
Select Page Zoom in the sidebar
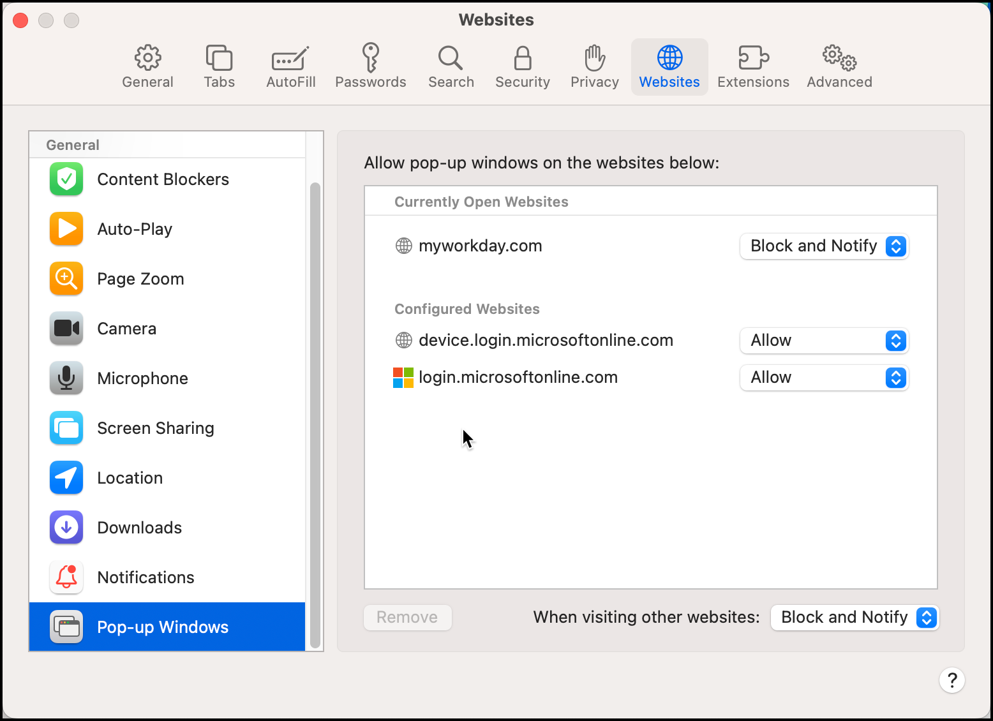[x=140, y=279]
